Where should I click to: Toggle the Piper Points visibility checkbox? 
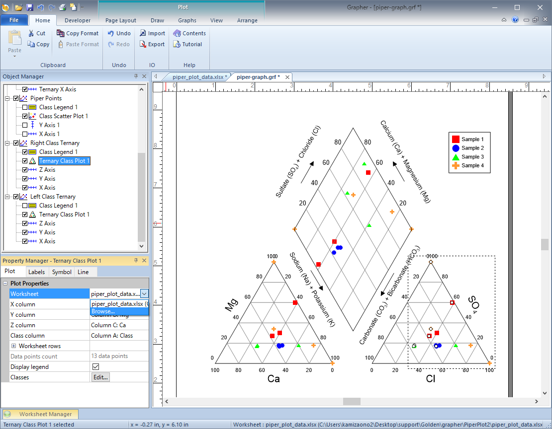(16, 98)
